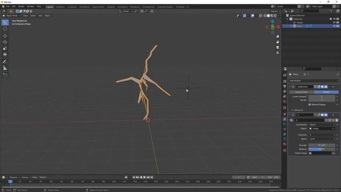Open the timeline Playback menu
341x192 pixels.
coord(14,178)
